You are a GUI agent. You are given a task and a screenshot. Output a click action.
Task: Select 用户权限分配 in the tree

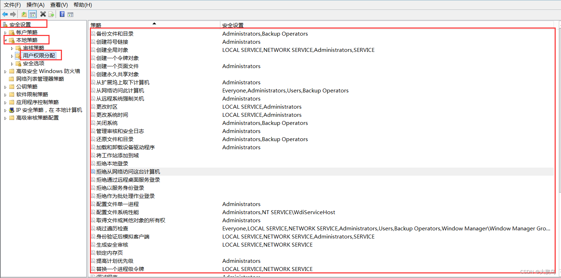[x=39, y=55]
